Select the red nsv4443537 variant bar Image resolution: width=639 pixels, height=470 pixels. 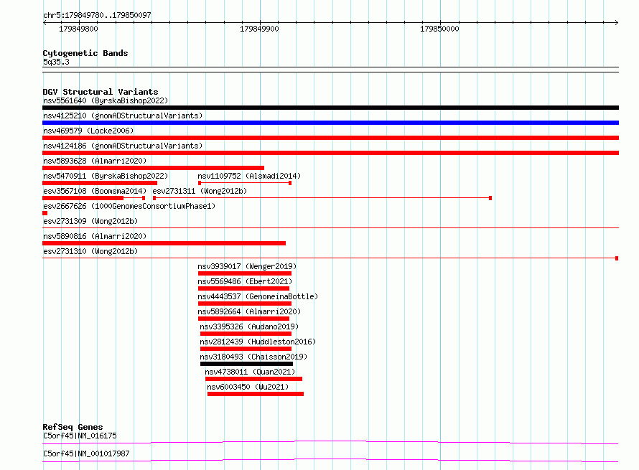(x=245, y=304)
